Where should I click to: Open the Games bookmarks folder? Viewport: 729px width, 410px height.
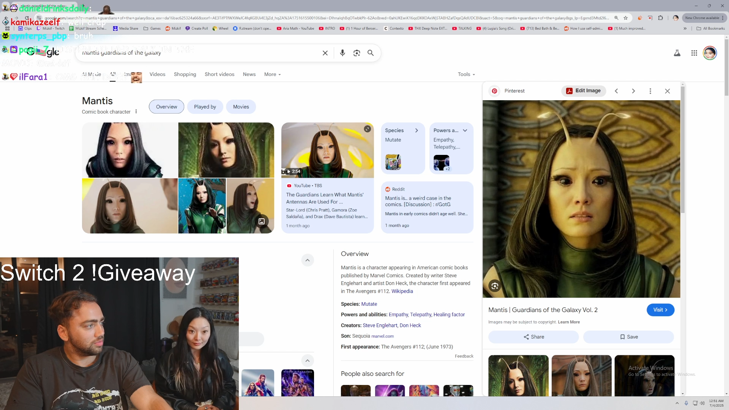[152, 28]
